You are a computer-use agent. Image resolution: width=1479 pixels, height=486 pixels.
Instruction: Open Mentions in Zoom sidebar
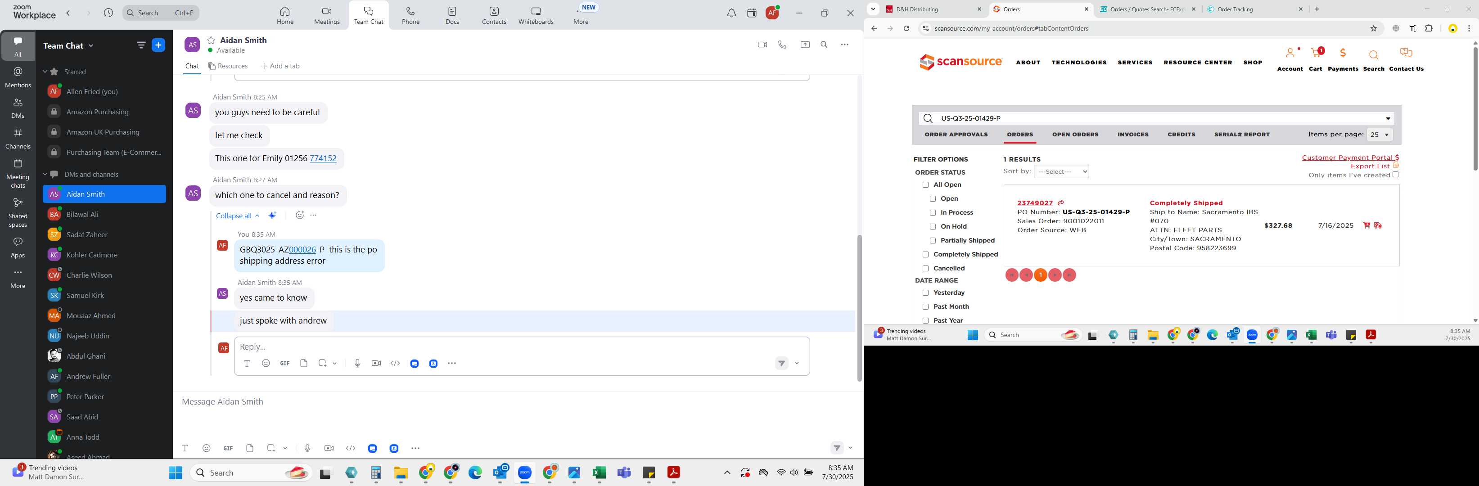click(x=18, y=77)
